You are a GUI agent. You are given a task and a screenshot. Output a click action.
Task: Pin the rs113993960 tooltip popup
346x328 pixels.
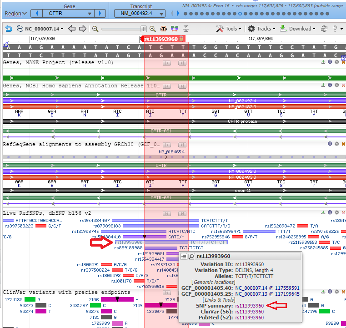(x=184, y=256)
